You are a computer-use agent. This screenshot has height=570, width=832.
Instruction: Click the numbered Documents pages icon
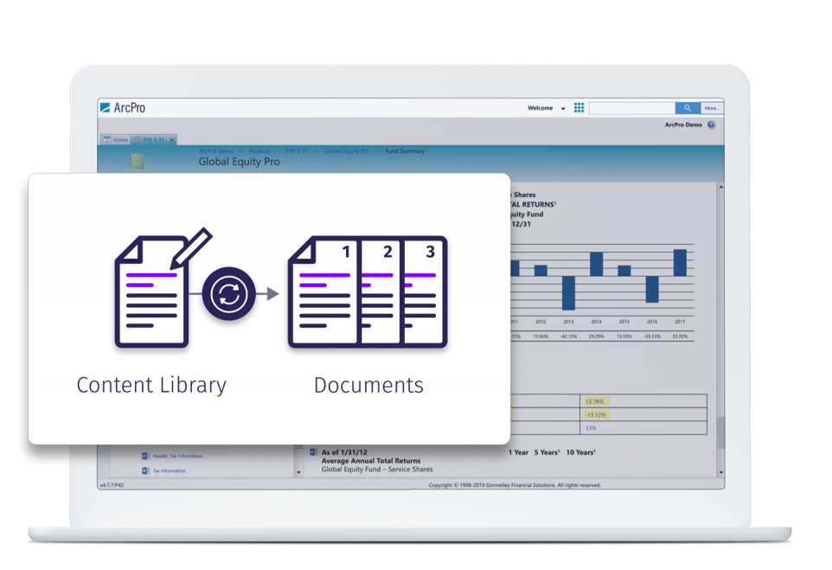click(x=368, y=290)
